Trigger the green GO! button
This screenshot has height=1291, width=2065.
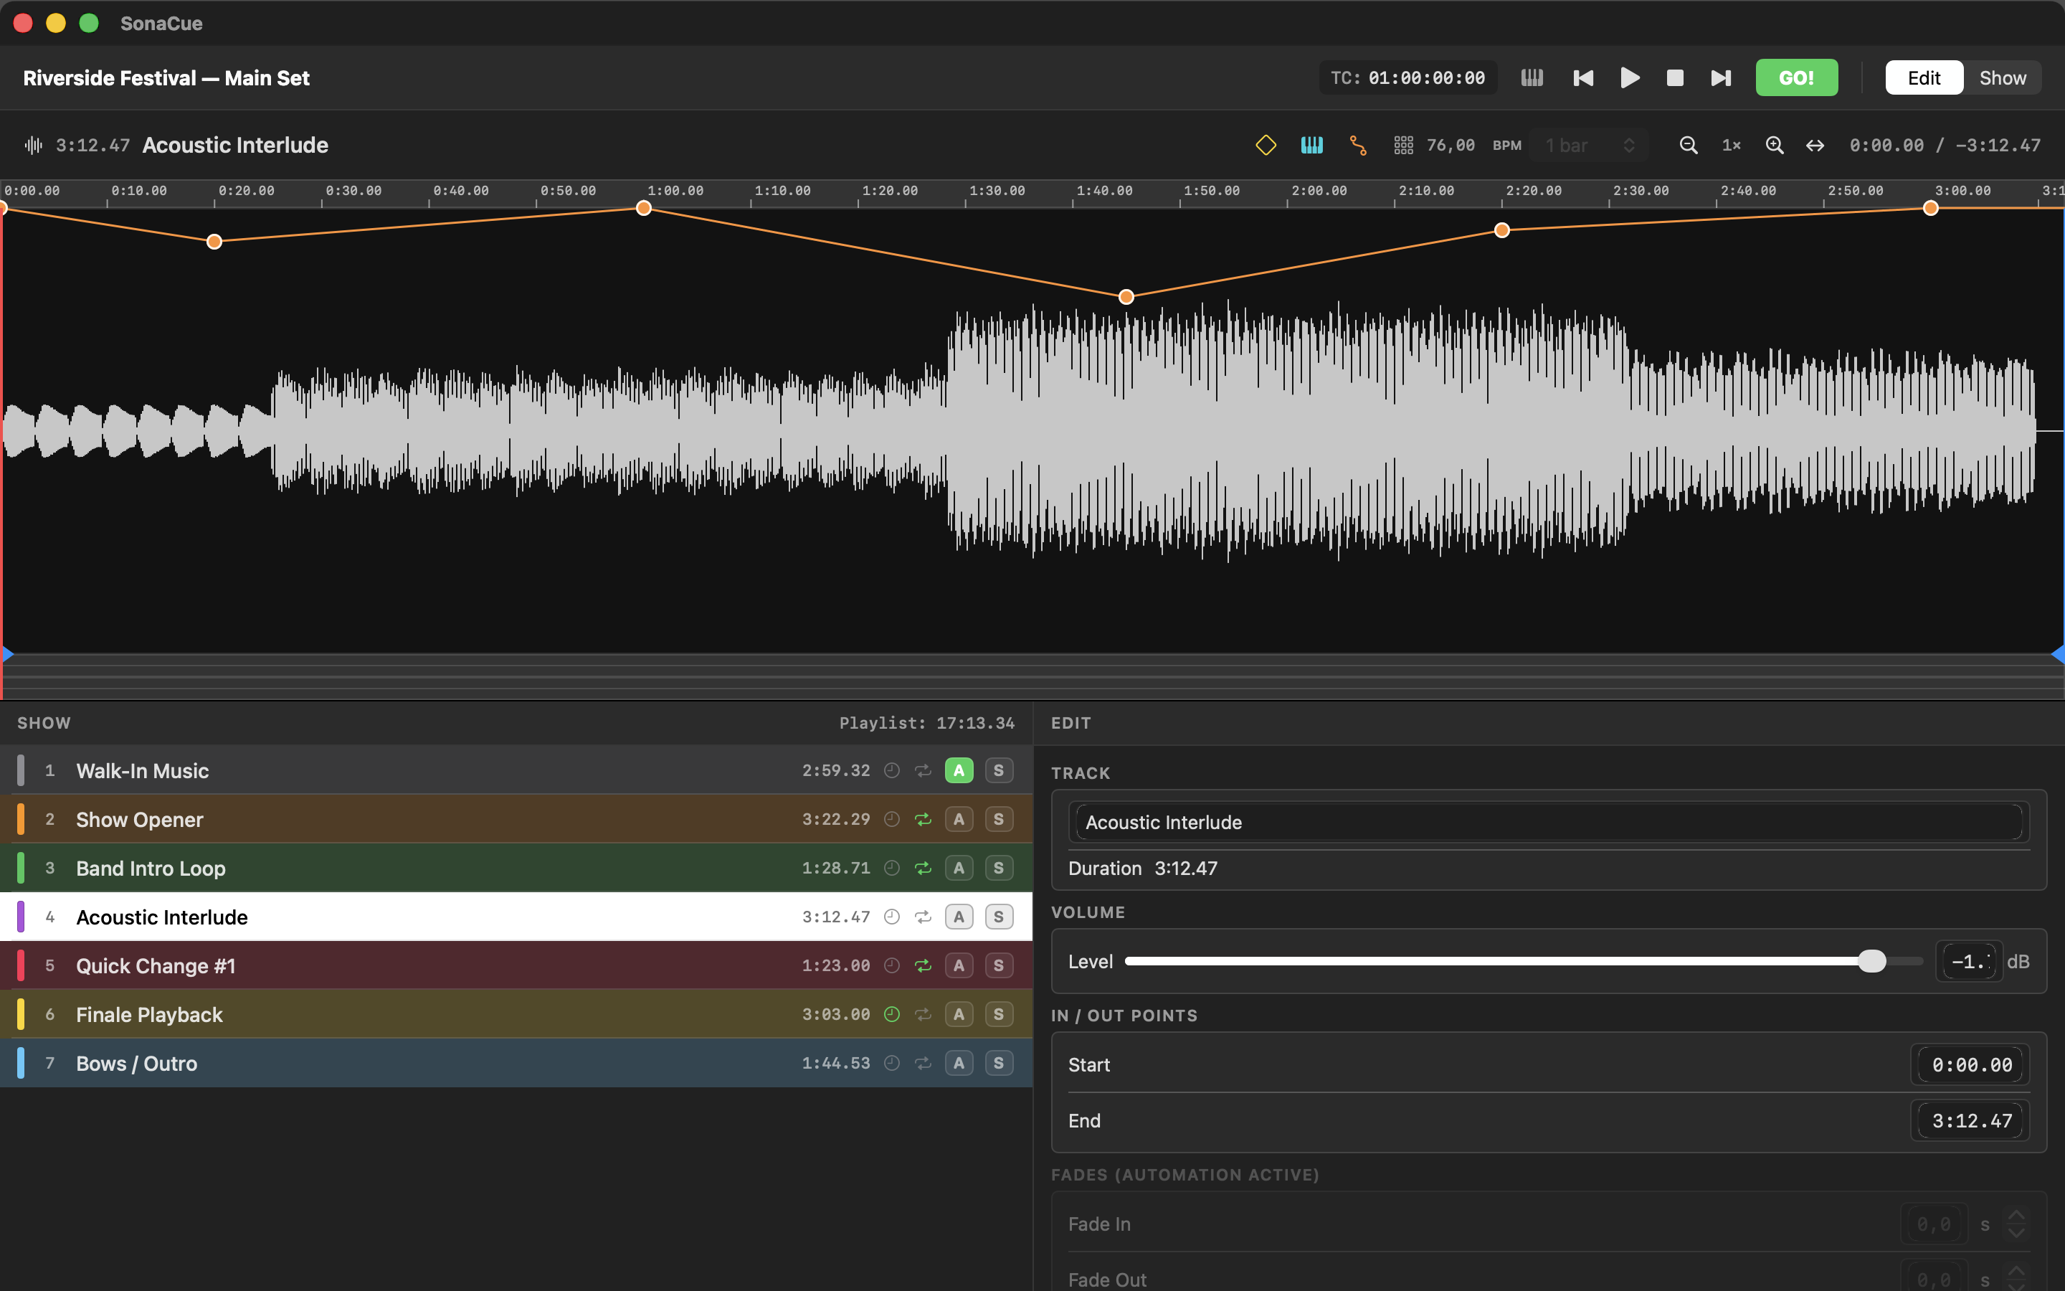(1796, 77)
